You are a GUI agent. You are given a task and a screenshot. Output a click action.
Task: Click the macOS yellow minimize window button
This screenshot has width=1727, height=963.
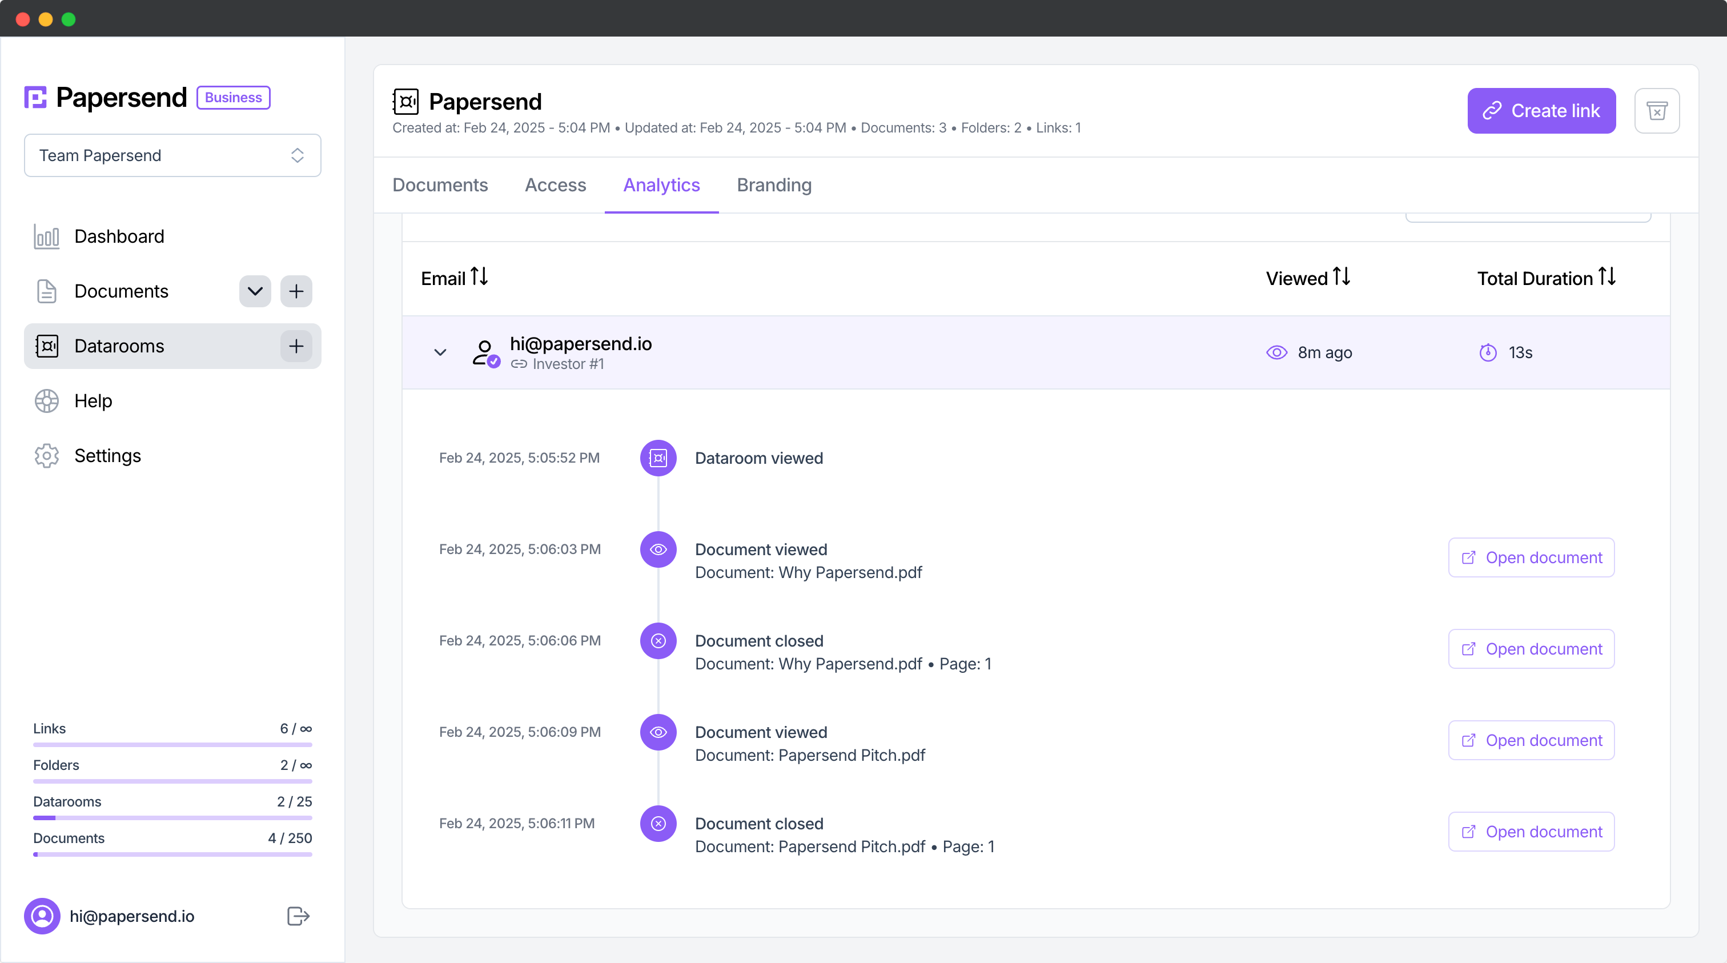coord(46,19)
